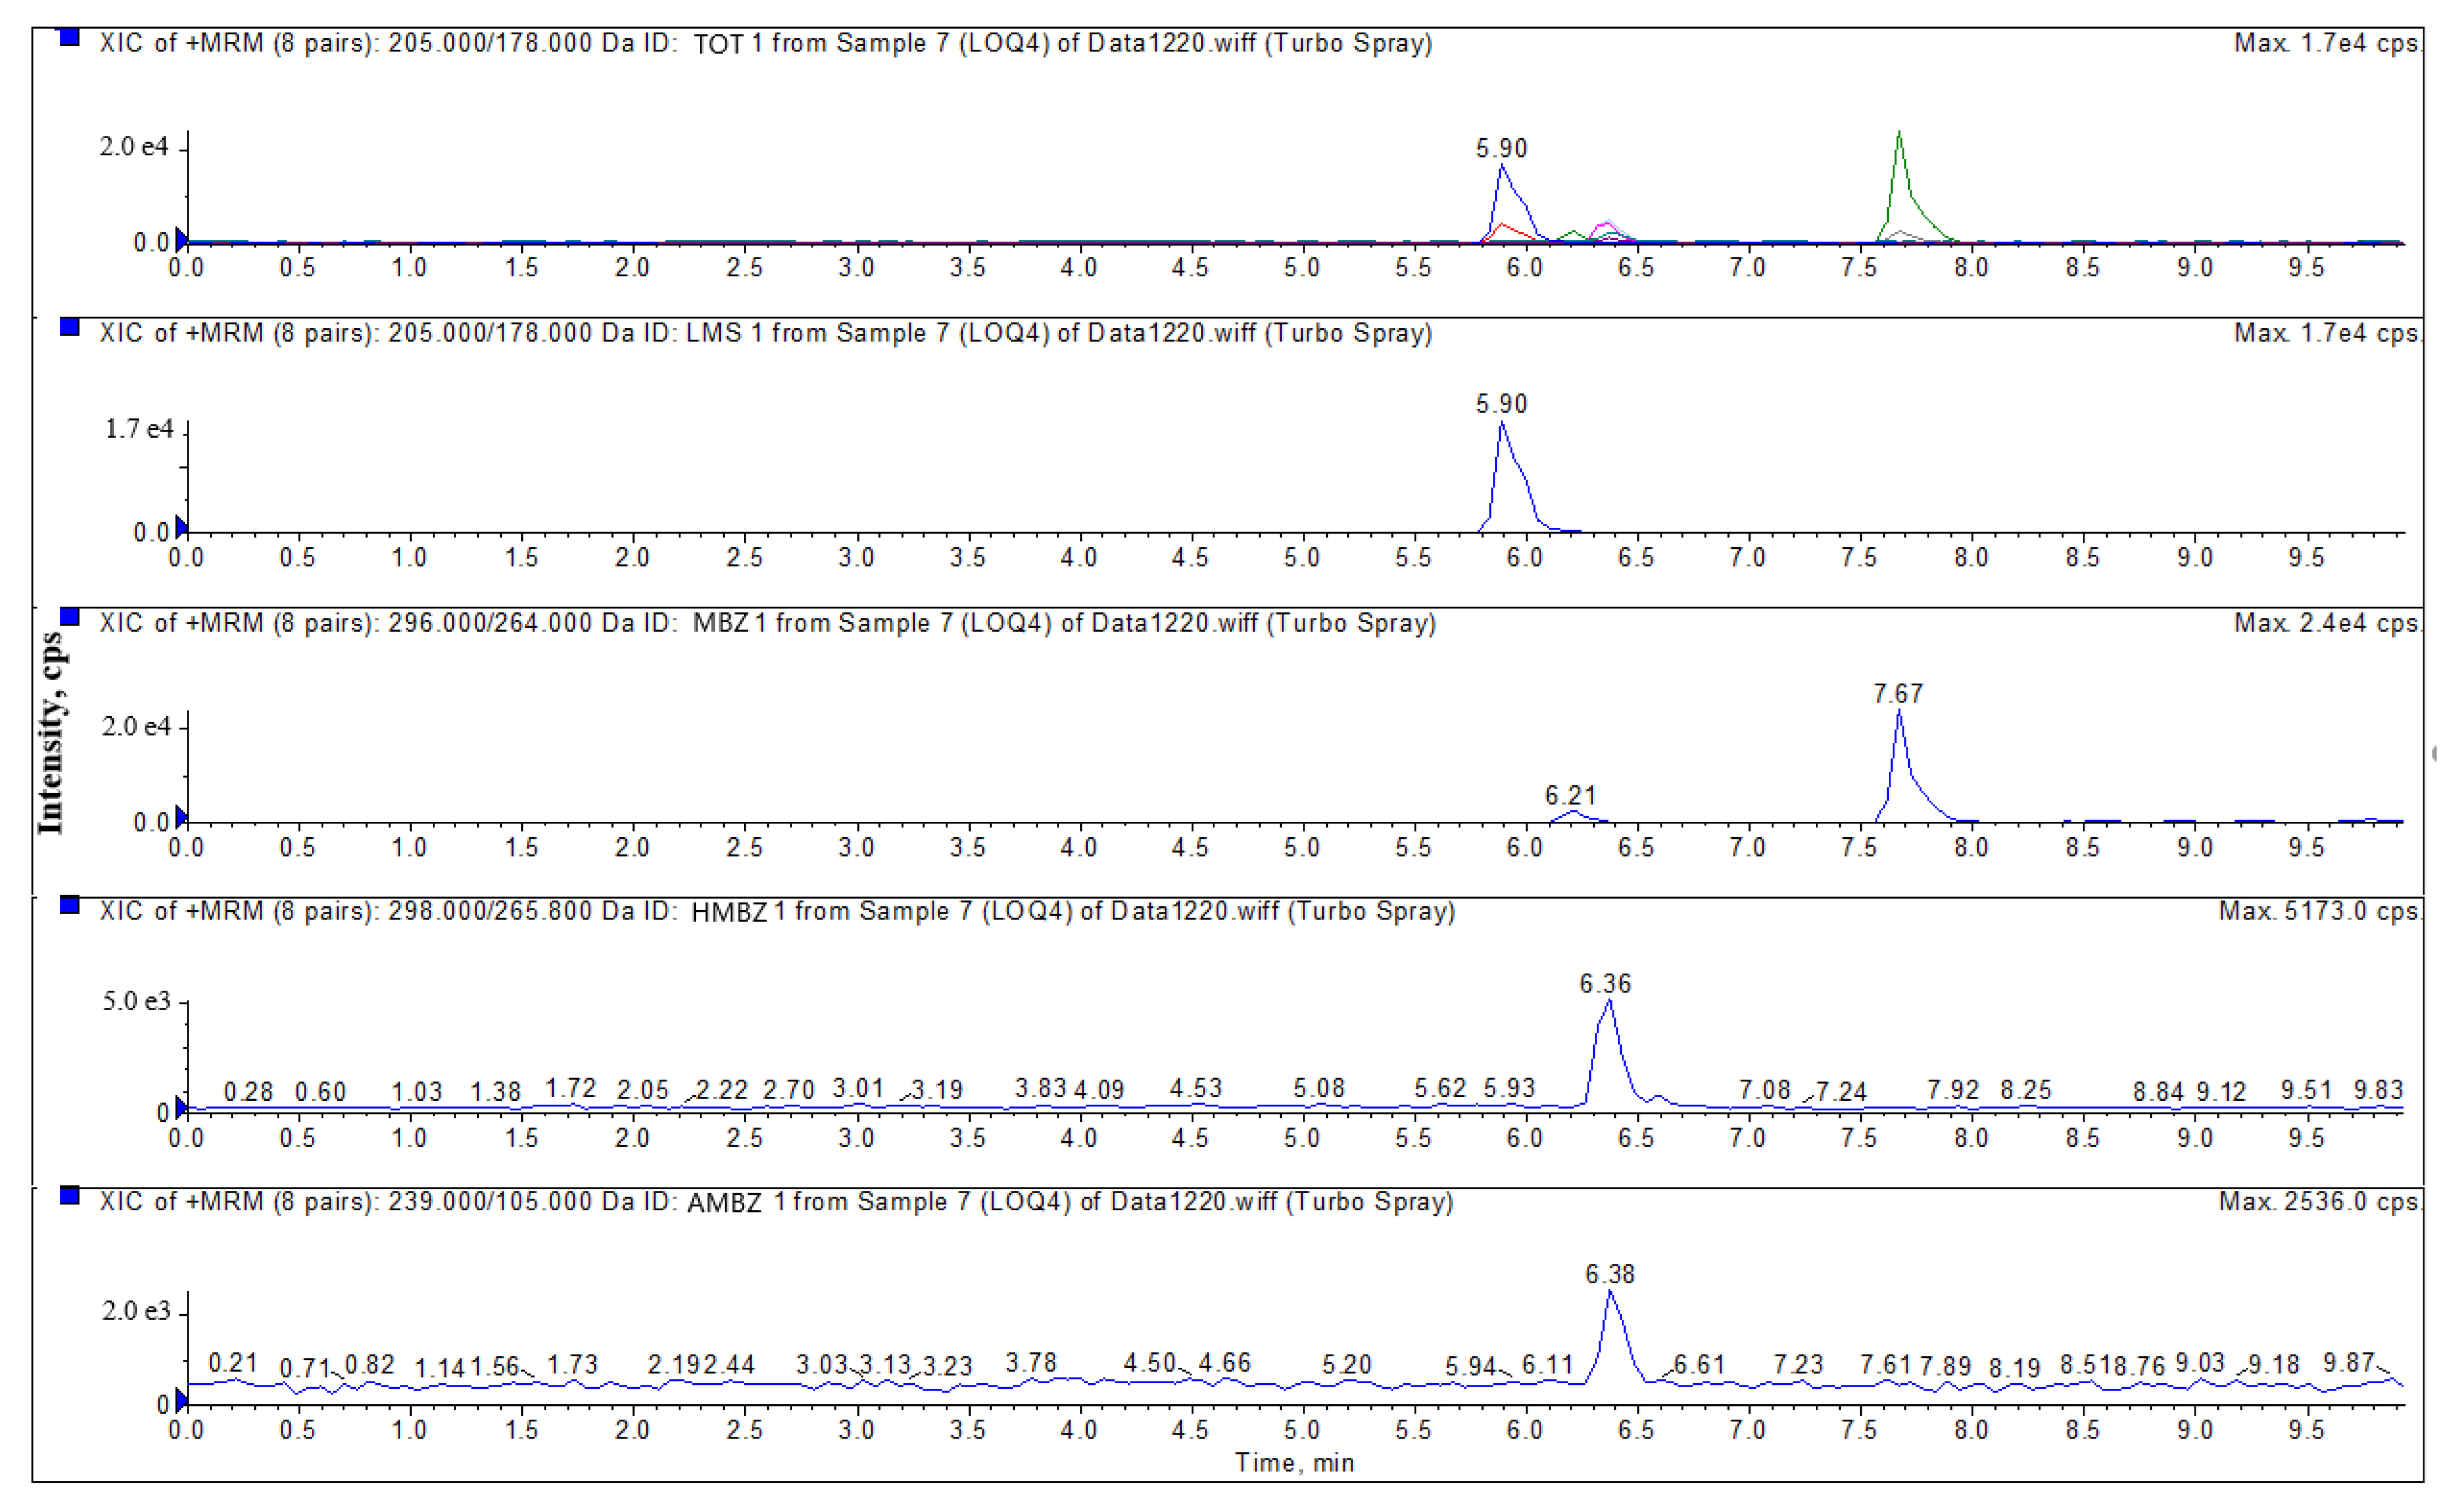The height and width of the screenshot is (1512, 2451).
Task: Select the 6.21 minor peak label in MBZ pane
Action: [x=1570, y=795]
